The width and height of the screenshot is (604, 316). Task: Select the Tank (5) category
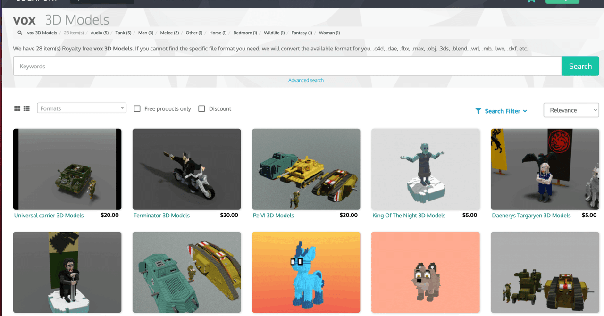(x=123, y=33)
